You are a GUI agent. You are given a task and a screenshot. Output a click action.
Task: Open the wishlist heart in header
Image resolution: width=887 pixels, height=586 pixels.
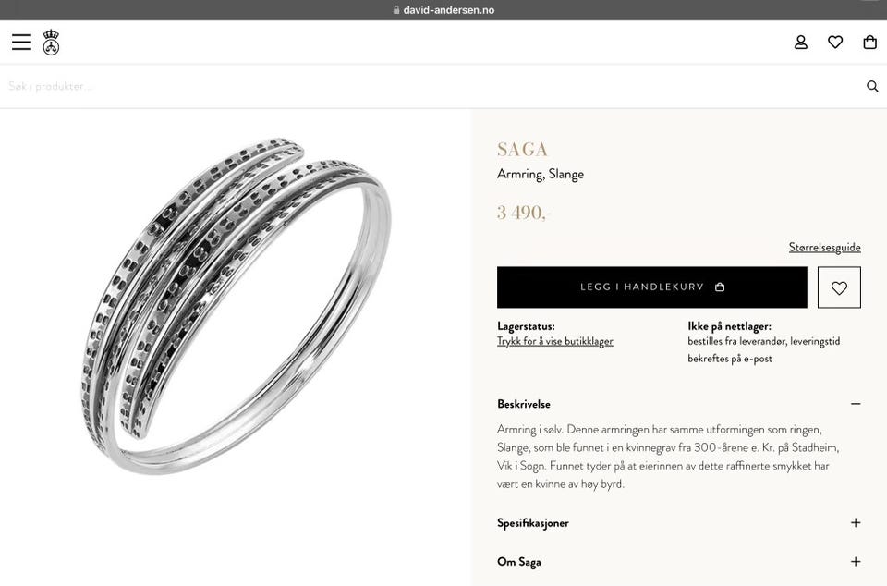point(835,42)
